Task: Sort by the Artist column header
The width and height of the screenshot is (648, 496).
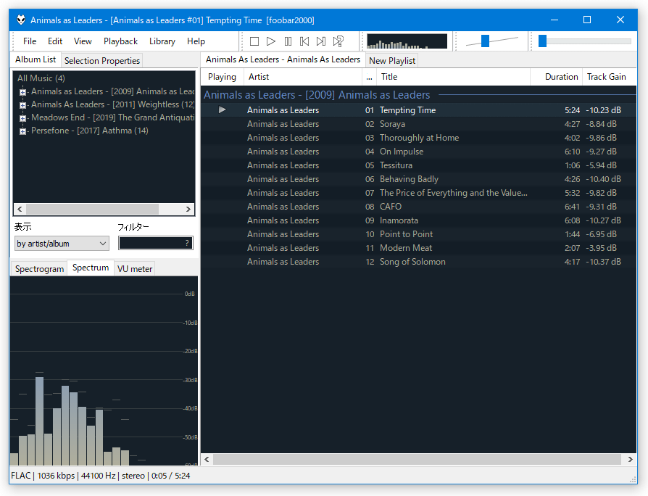Action: click(x=302, y=77)
